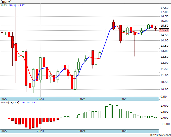Click the 17.00 price axis label

[x=164, y=12]
